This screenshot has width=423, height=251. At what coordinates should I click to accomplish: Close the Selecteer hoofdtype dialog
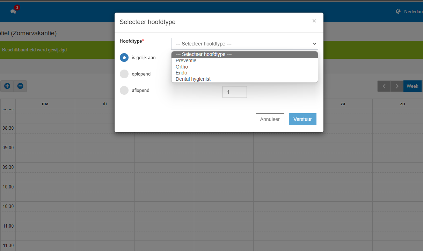coord(314,21)
